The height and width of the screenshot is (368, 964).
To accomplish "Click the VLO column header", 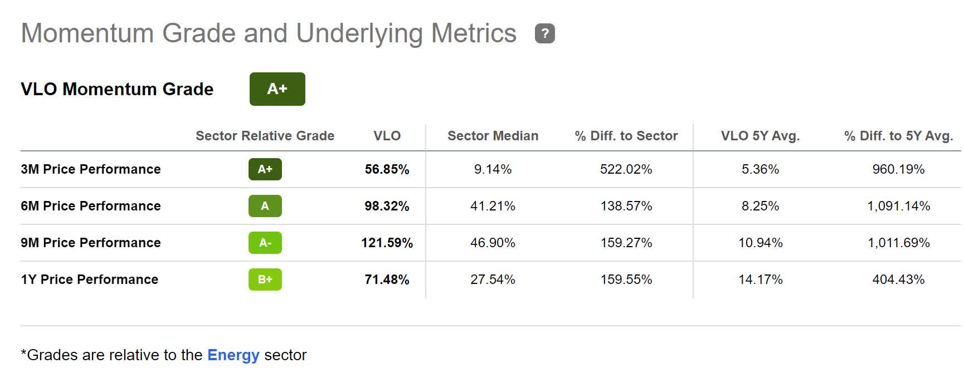I will click(387, 136).
